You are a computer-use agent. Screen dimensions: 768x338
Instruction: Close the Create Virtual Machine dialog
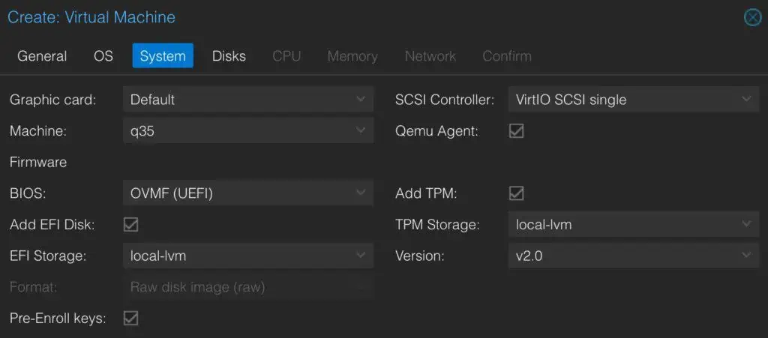751,17
